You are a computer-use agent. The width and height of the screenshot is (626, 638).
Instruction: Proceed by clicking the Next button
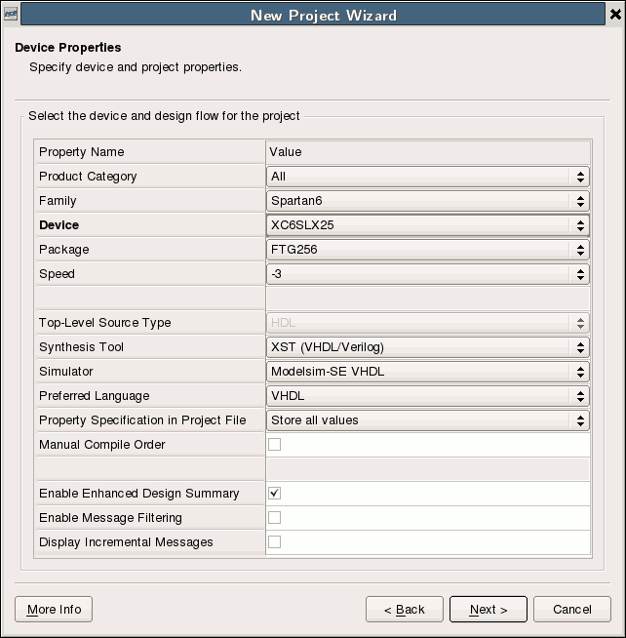(x=488, y=610)
